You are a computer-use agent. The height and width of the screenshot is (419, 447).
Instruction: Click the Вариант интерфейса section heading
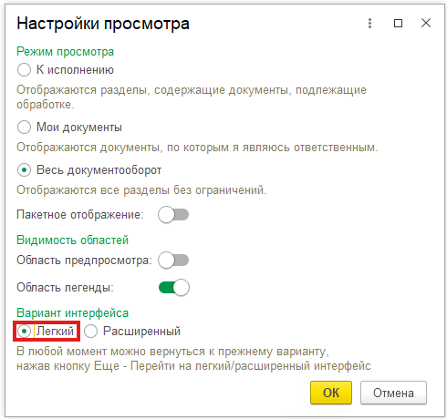pos(72,313)
